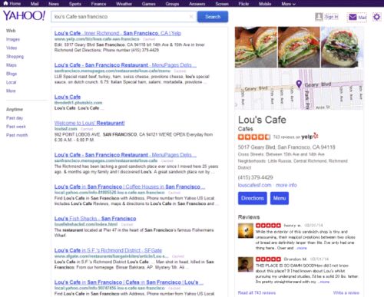Select Blogs in left sidebar
Screen dimensions: 384x297
coord(12,74)
